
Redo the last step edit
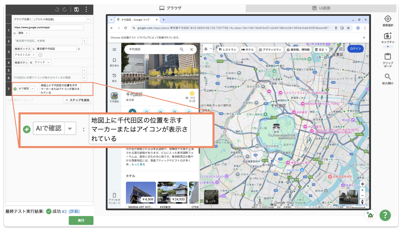(65, 10)
